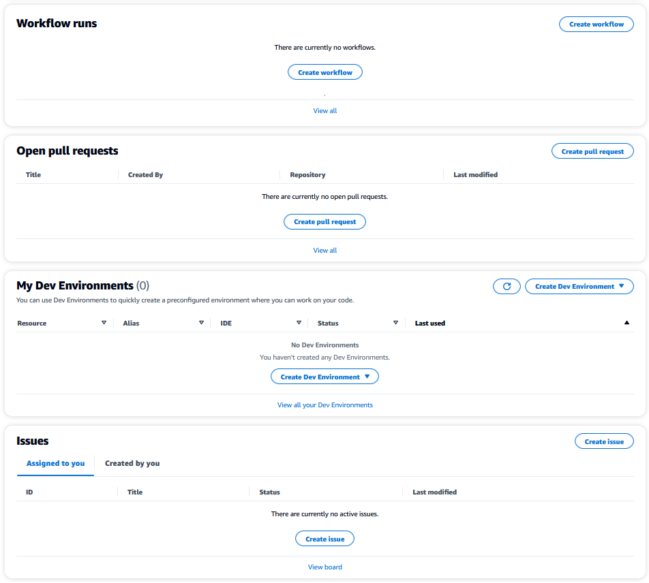Click Create issue in Issues header
Image resolution: width=649 pixels, height=583 pixels.
pyautogui.click(x=603, y=441)
